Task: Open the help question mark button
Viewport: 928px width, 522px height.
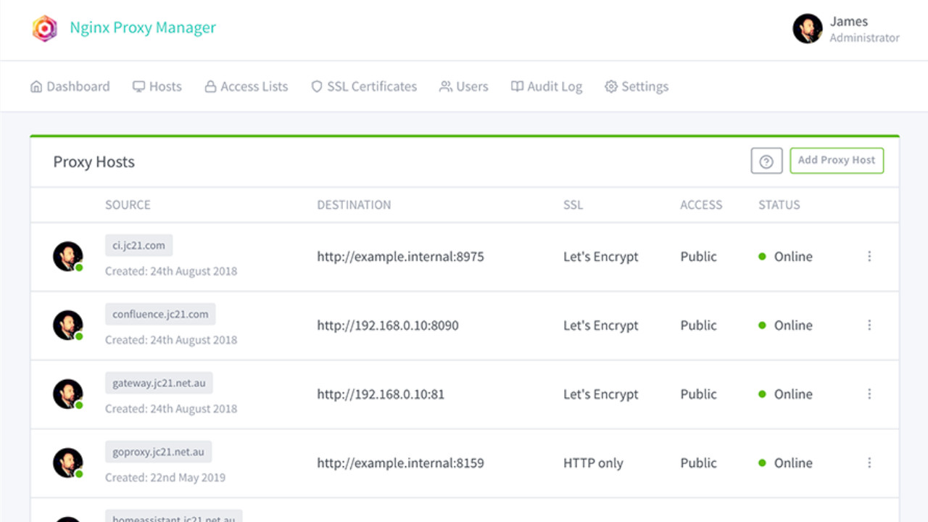Action: click(x=766, y=160)
